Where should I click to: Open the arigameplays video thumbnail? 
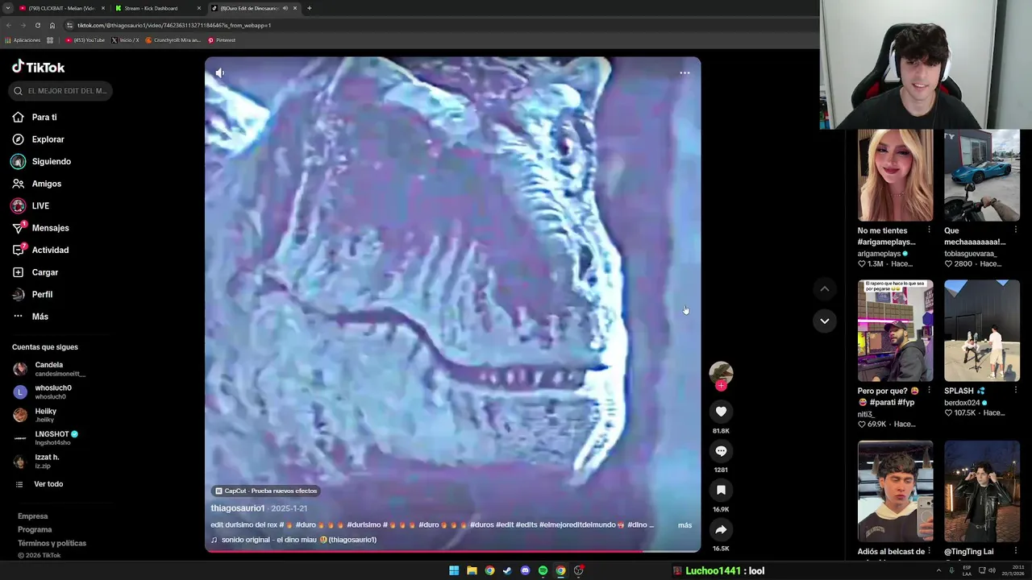coord(895,175)
